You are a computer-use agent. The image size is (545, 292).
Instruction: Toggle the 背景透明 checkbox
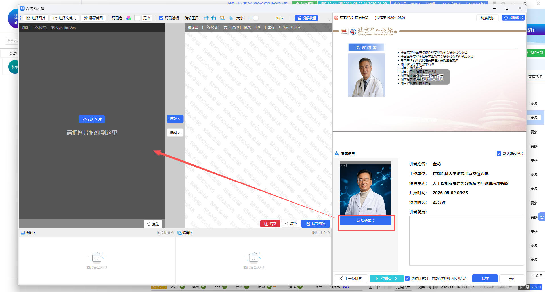coord(161,18)
